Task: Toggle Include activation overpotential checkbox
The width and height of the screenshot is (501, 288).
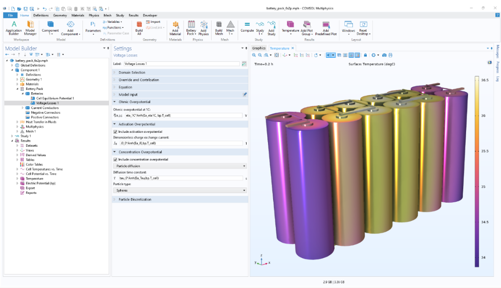Action: (x=115, y=132)
